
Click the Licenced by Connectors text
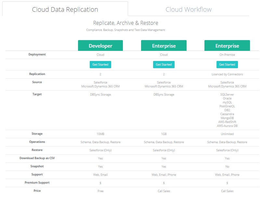pyautogui.click(x=227, y=74)
